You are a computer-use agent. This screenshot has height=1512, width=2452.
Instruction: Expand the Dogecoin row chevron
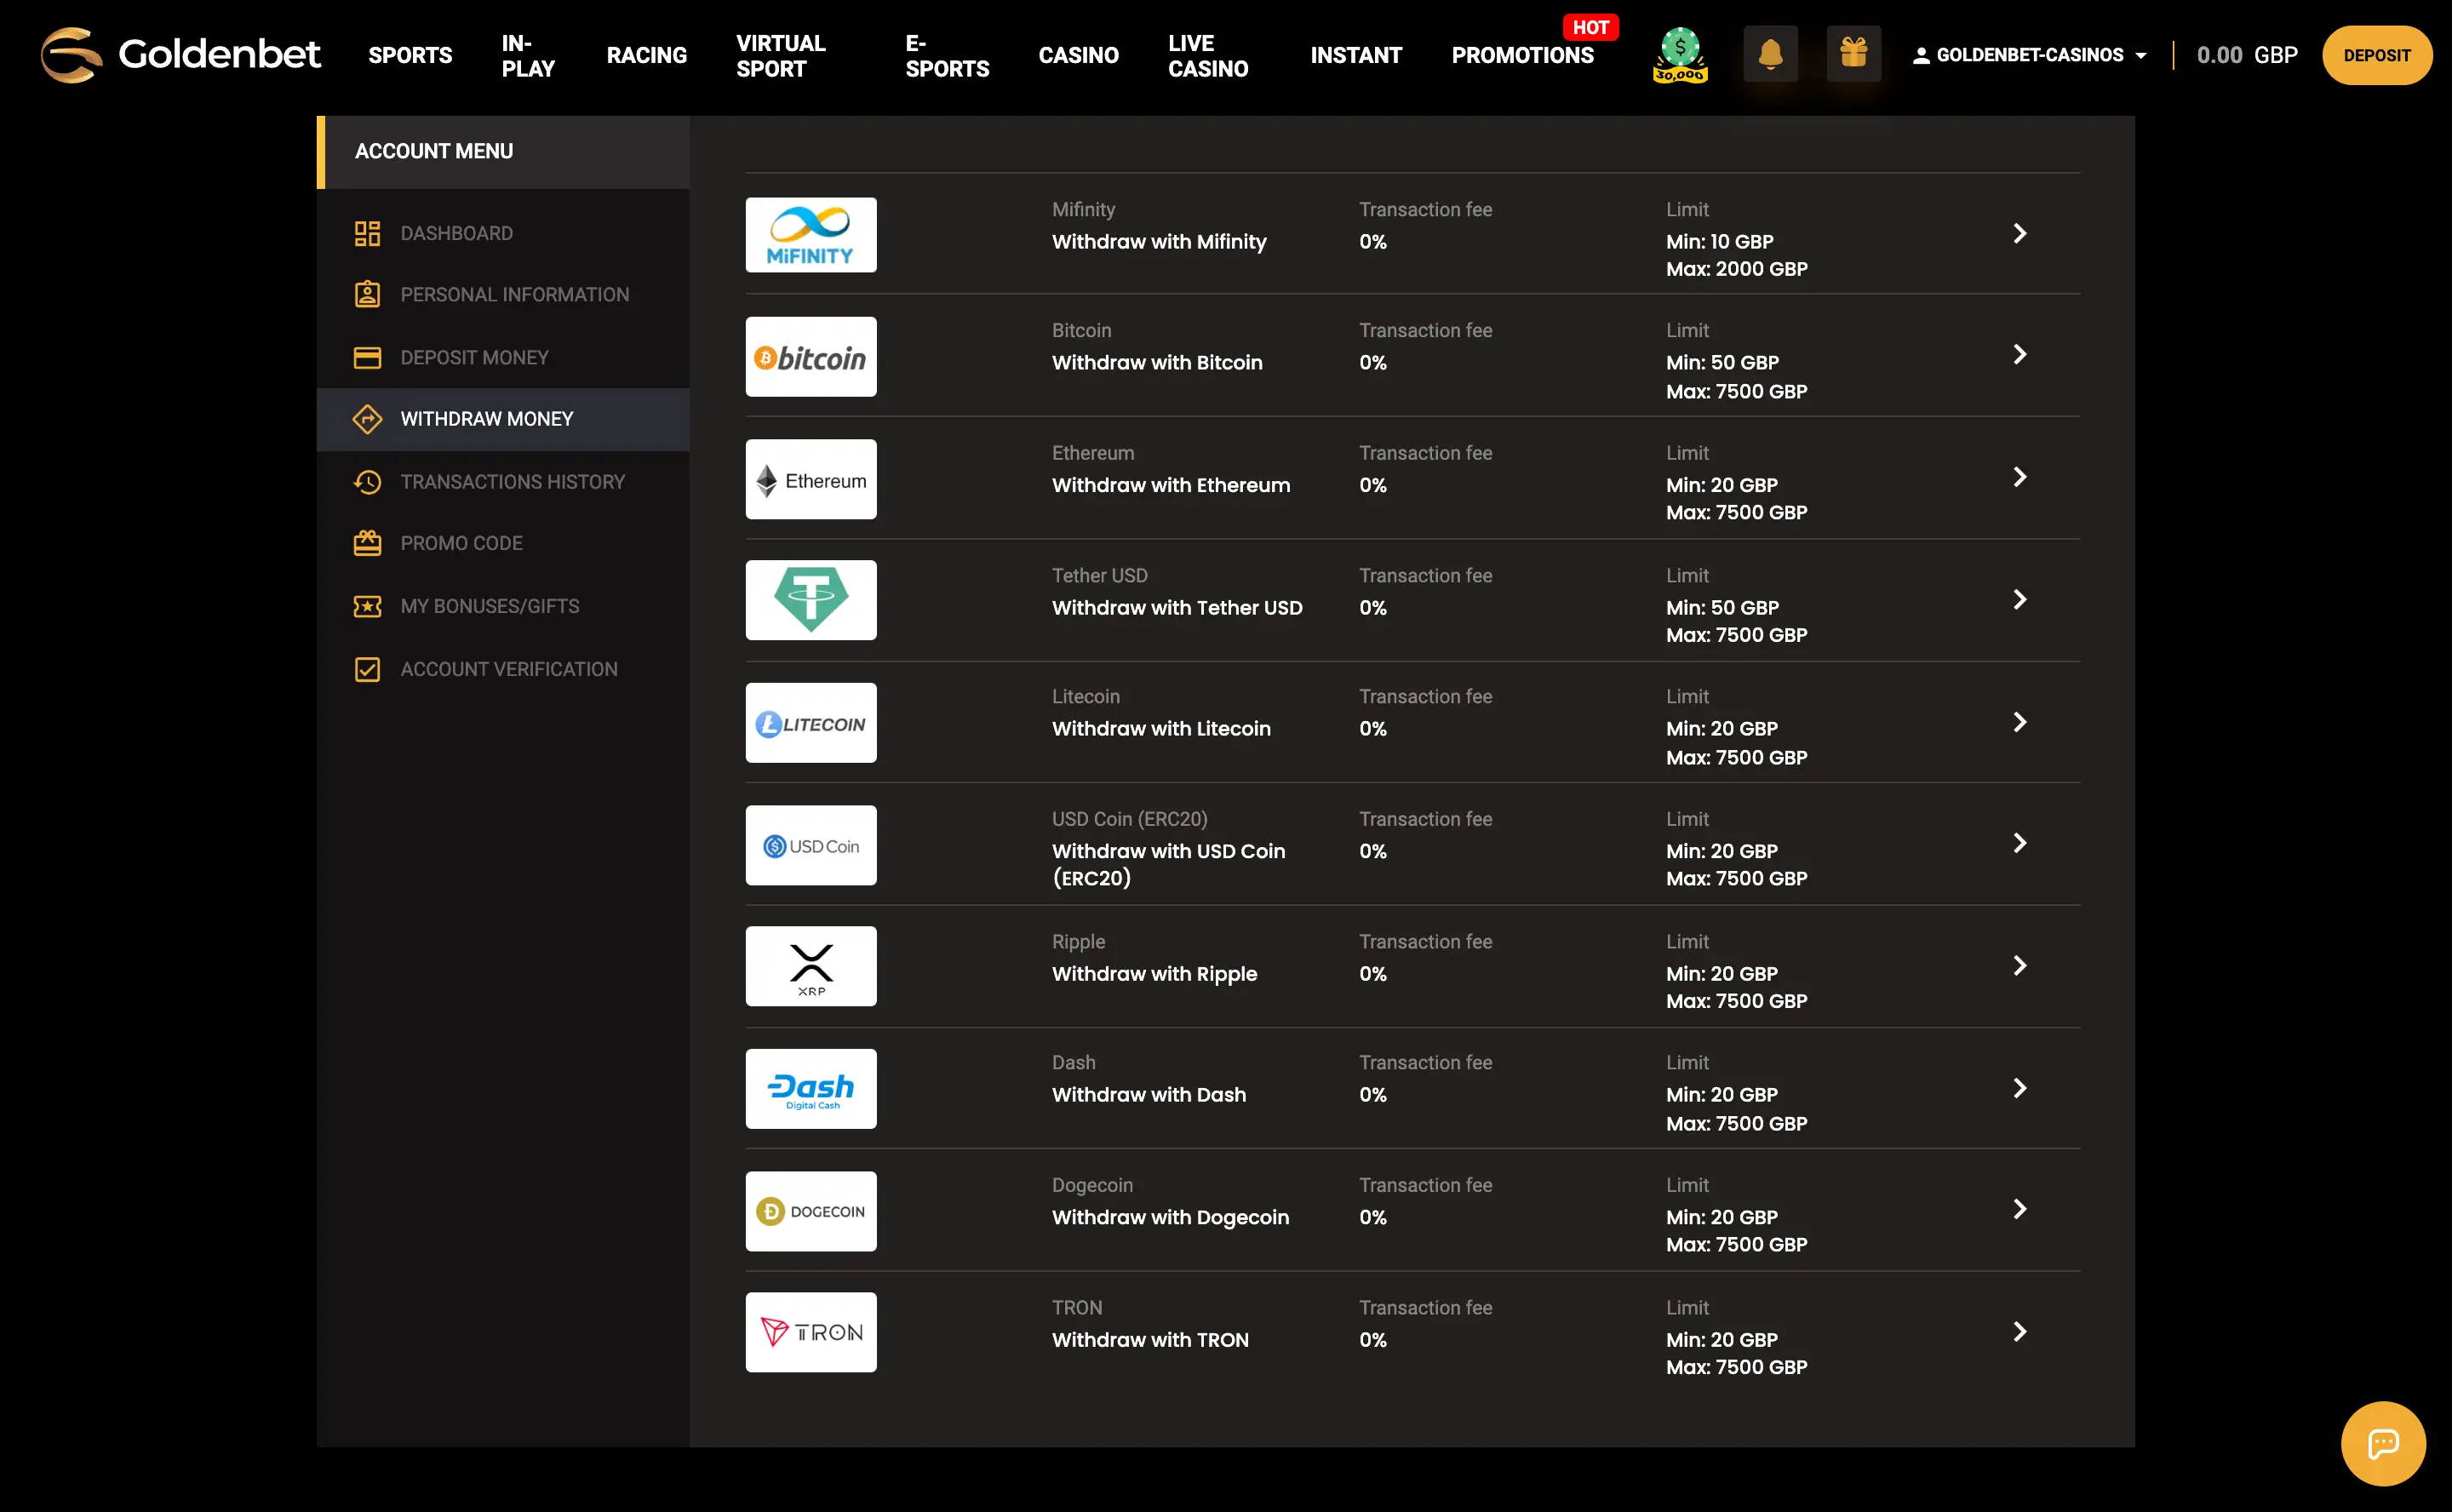click(x=2019, y=1209)
